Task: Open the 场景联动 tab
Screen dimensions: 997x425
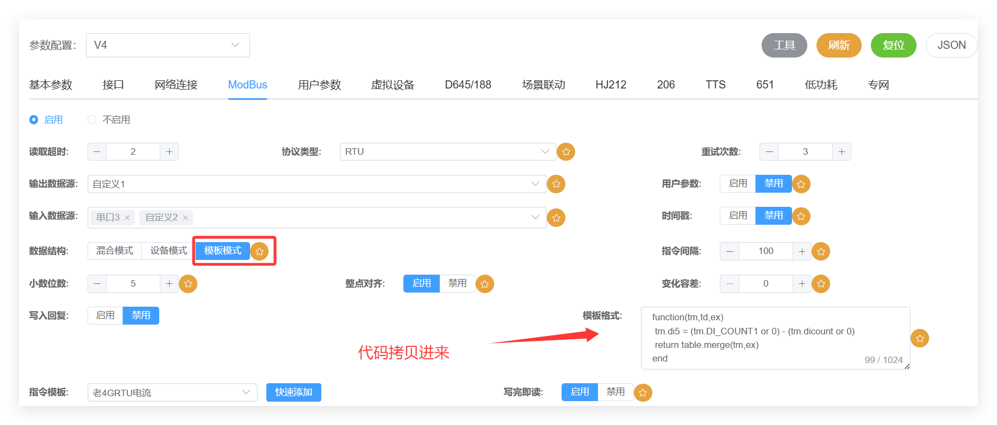Action: [x=544, y=85]
